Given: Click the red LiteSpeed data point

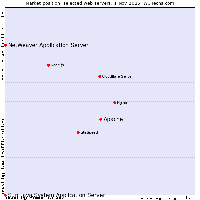Looking at the screenshot, I should pos(78,132).
